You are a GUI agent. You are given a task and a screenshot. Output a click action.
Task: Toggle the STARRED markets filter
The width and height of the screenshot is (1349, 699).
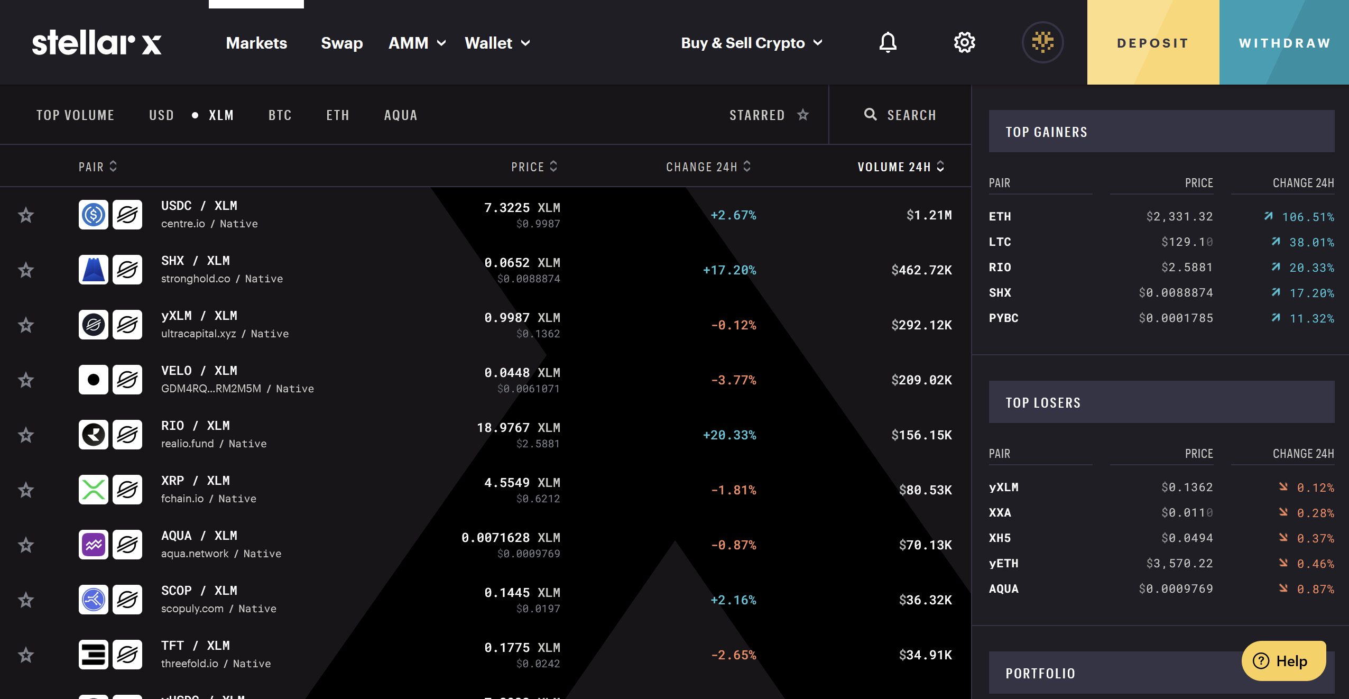click(769, 115)
